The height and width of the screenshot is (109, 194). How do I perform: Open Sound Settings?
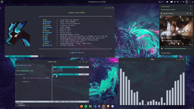point(166,53)
